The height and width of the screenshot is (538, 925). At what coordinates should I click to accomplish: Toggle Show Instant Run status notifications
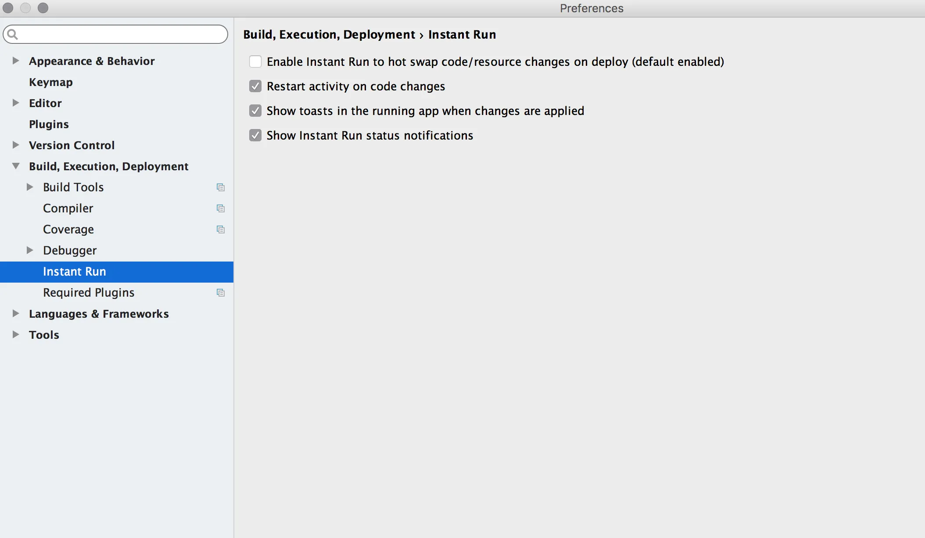point(255,135)
